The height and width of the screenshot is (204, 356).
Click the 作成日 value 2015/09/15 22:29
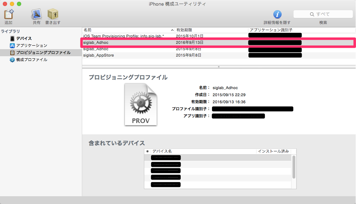[229, 95]
